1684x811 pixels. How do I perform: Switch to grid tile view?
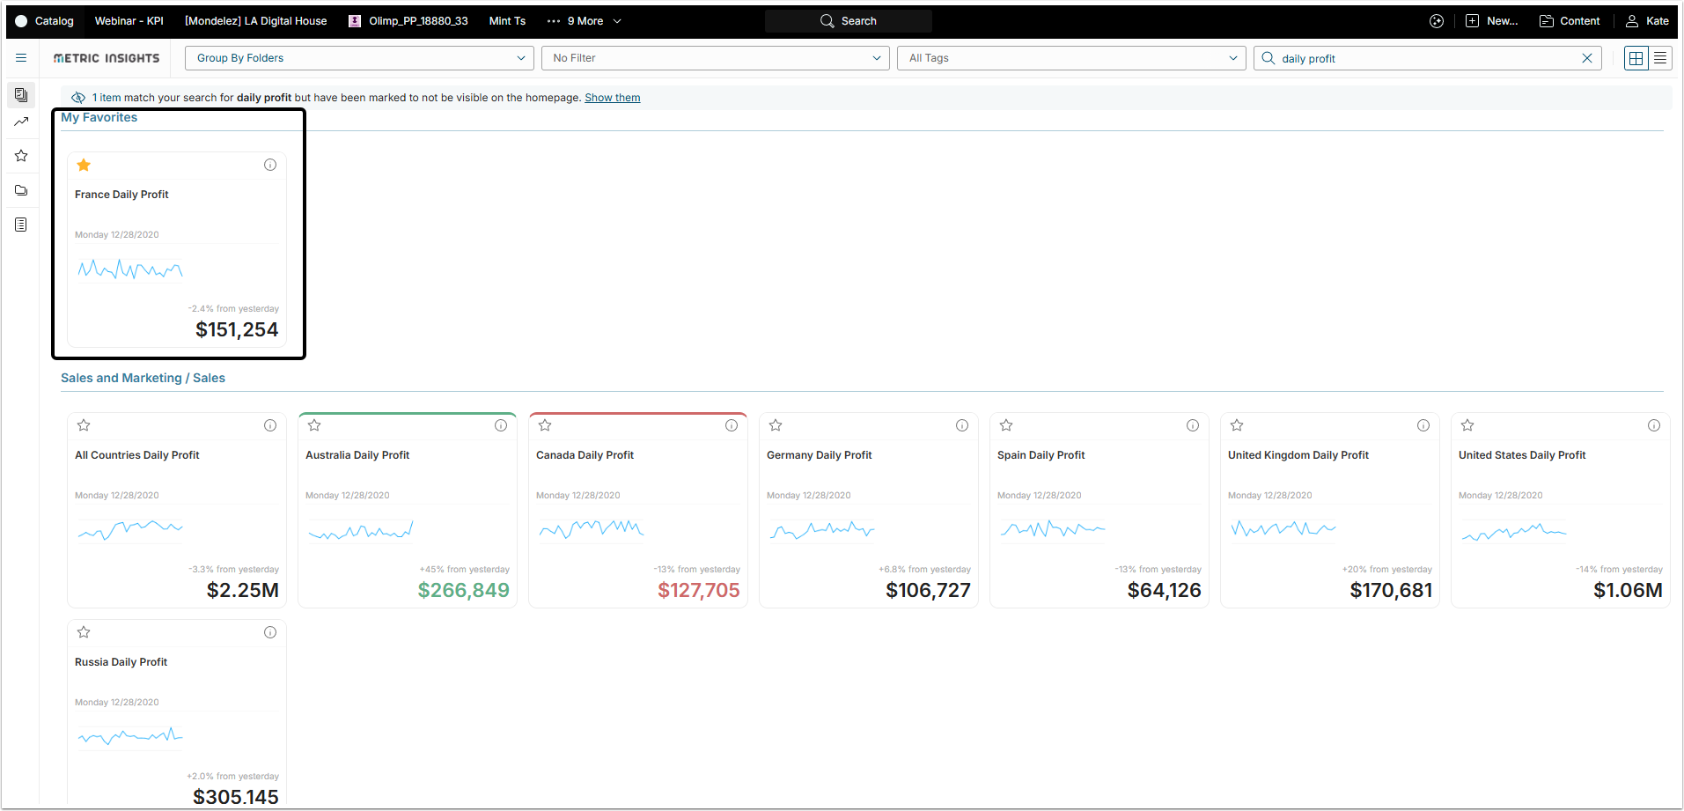click(1636, 58)
